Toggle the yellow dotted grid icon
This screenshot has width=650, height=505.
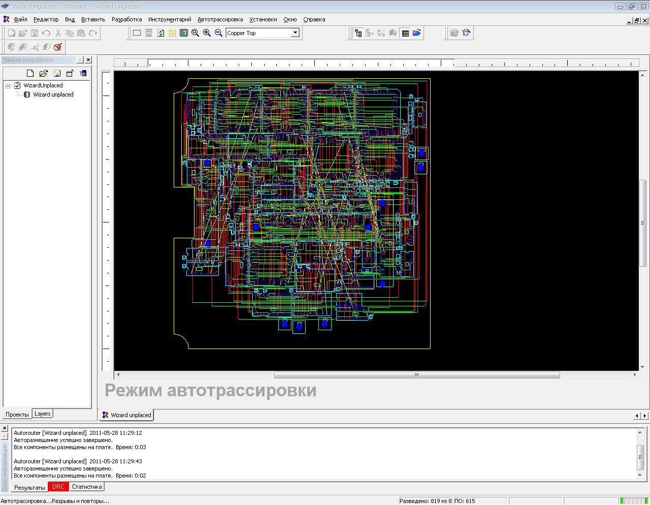tap(172, 33)
